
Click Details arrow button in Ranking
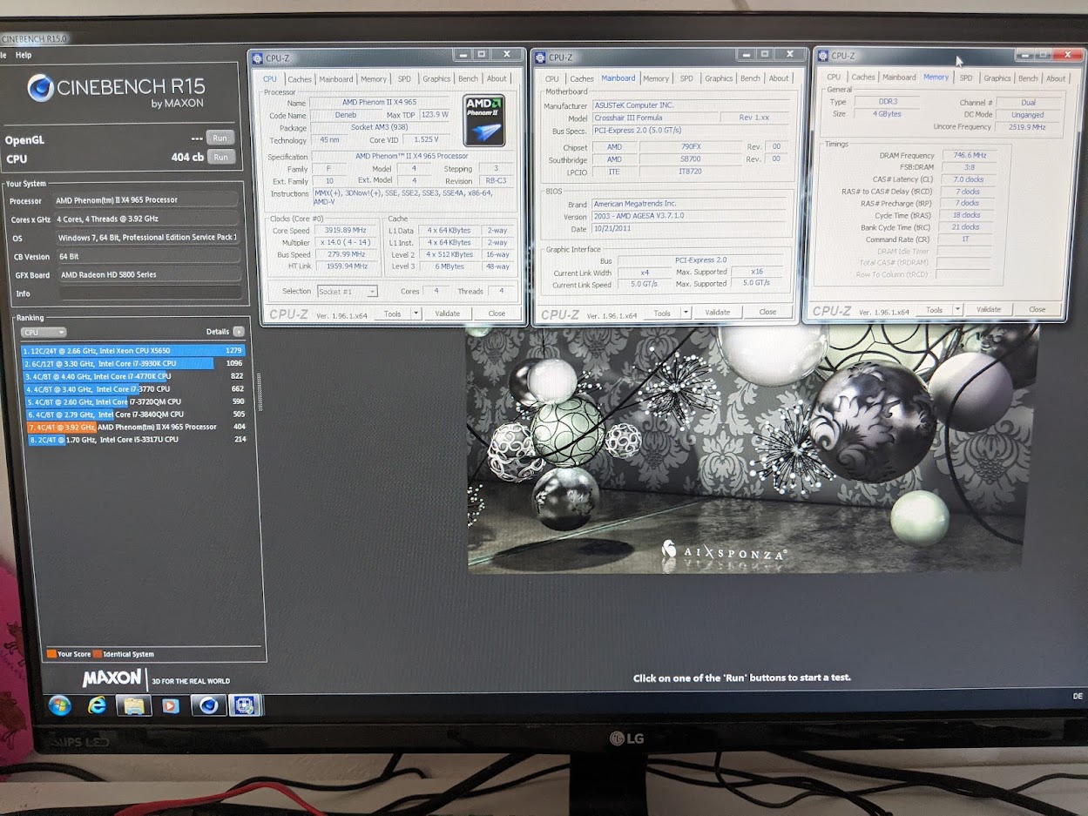239,332
